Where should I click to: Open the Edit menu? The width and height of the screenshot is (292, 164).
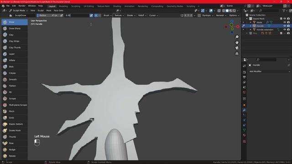14,6
